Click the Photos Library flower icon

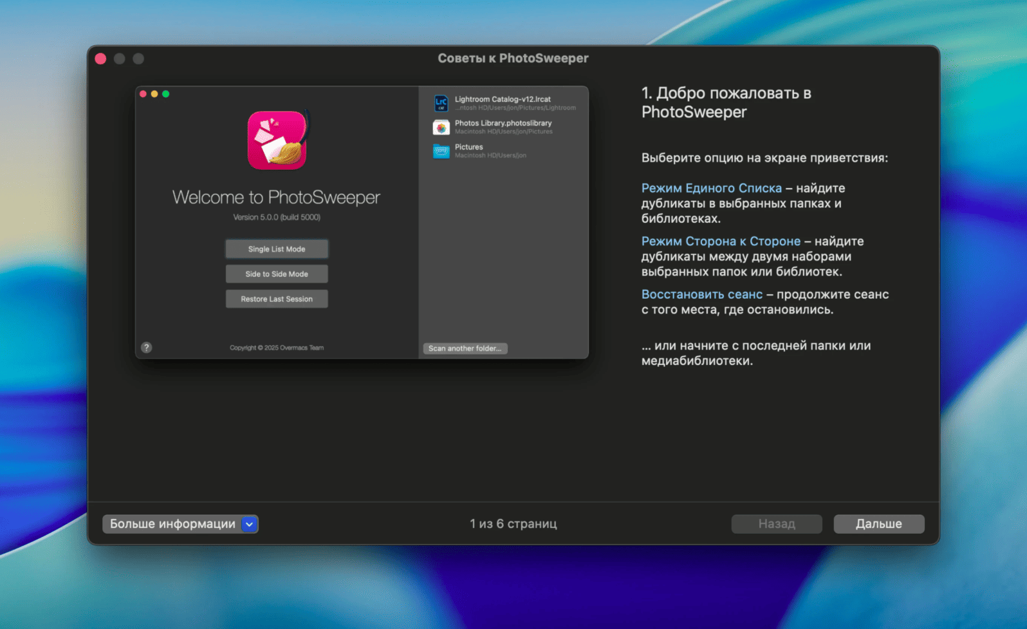click(441, 127)
